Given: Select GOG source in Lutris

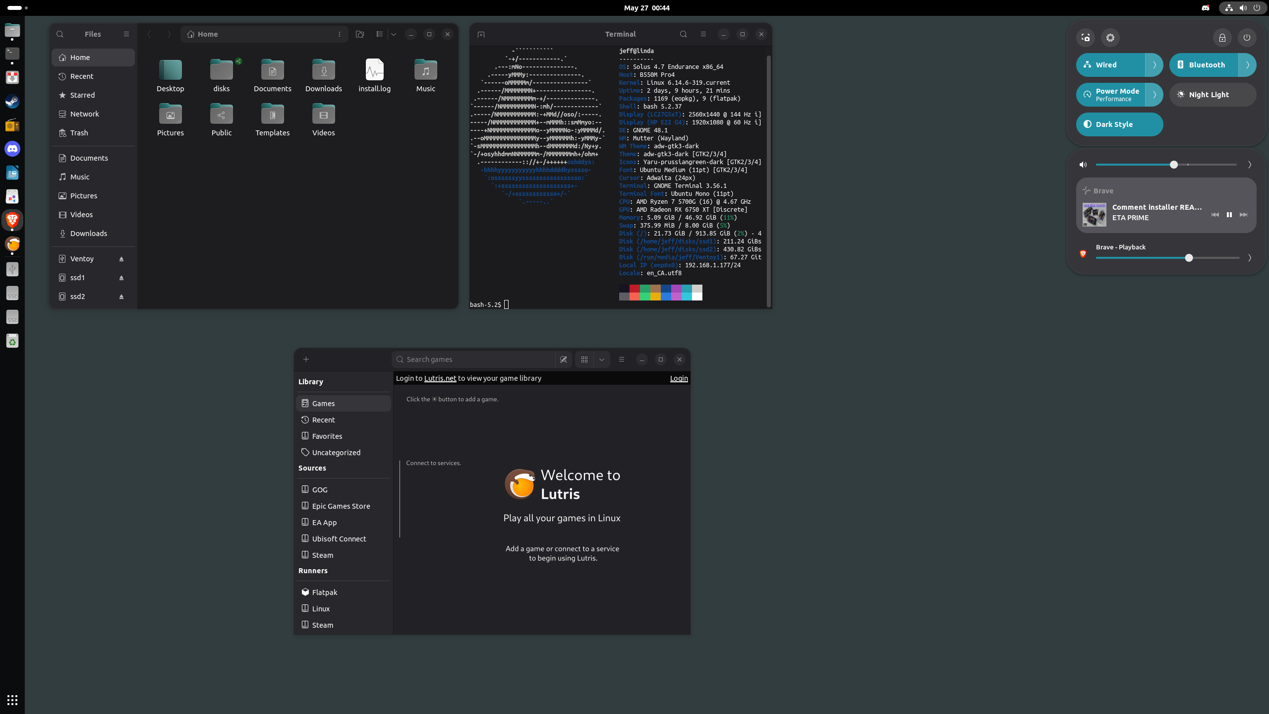Looking at the screenshot, I should [344, 490].
